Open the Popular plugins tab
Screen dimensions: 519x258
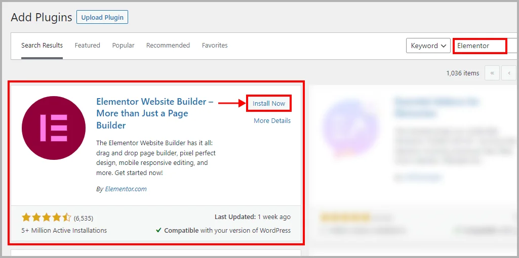123,46
